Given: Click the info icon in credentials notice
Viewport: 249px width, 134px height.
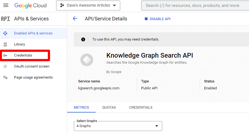Looking at the screenshot, I should (x=83, y=39).
